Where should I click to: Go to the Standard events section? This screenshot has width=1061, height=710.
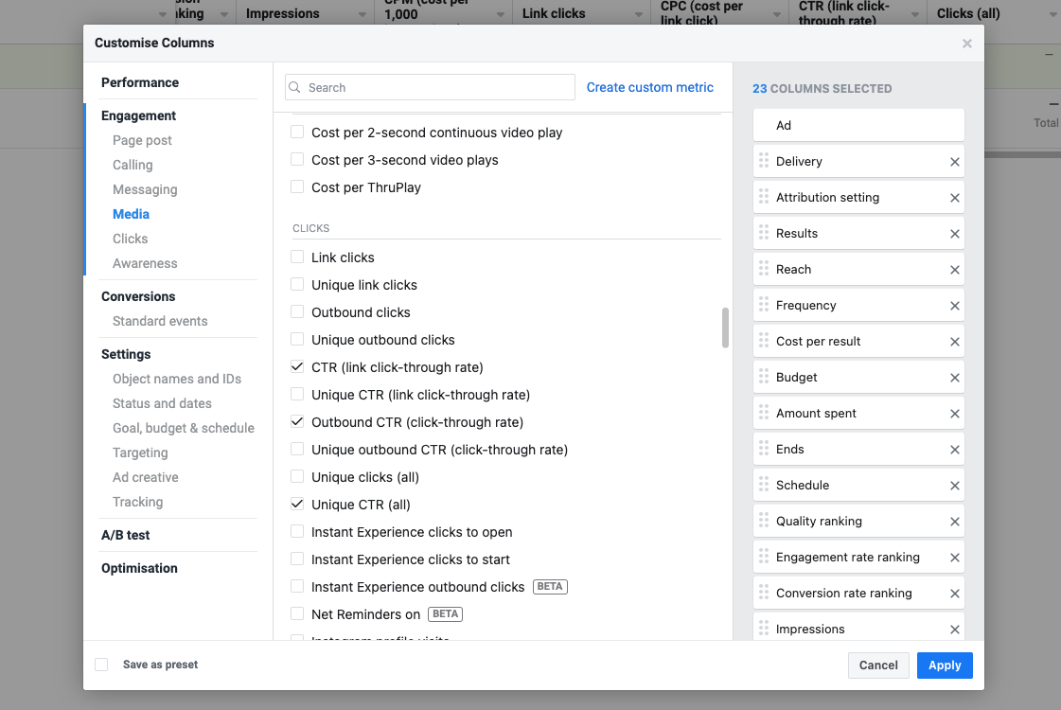(160, 321)
